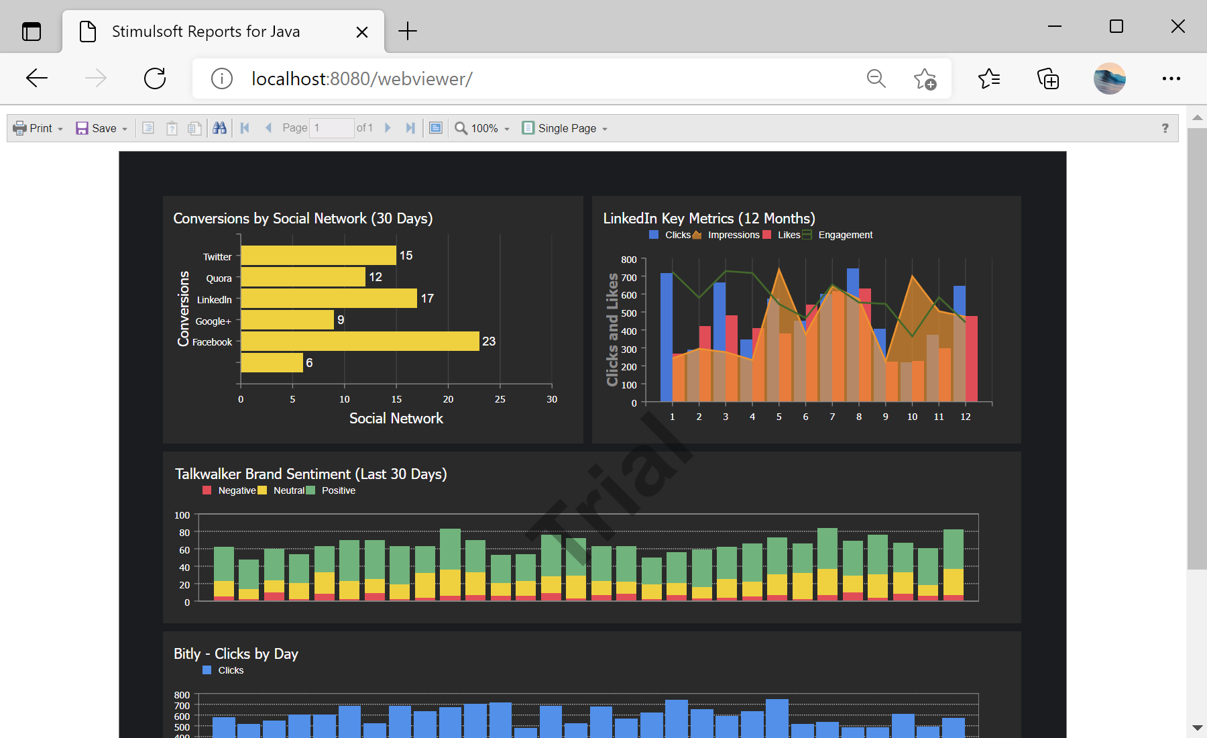
Task: Click title 'Bitly - Clicks by Day'
Action: pos(236,653)
